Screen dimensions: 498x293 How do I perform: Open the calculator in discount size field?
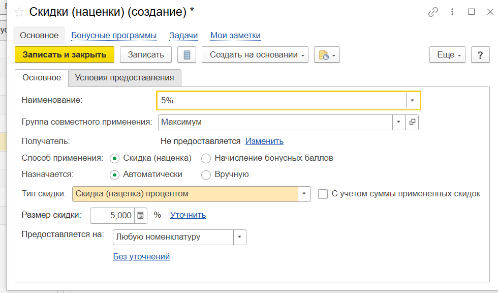click(x=141, y=215)
